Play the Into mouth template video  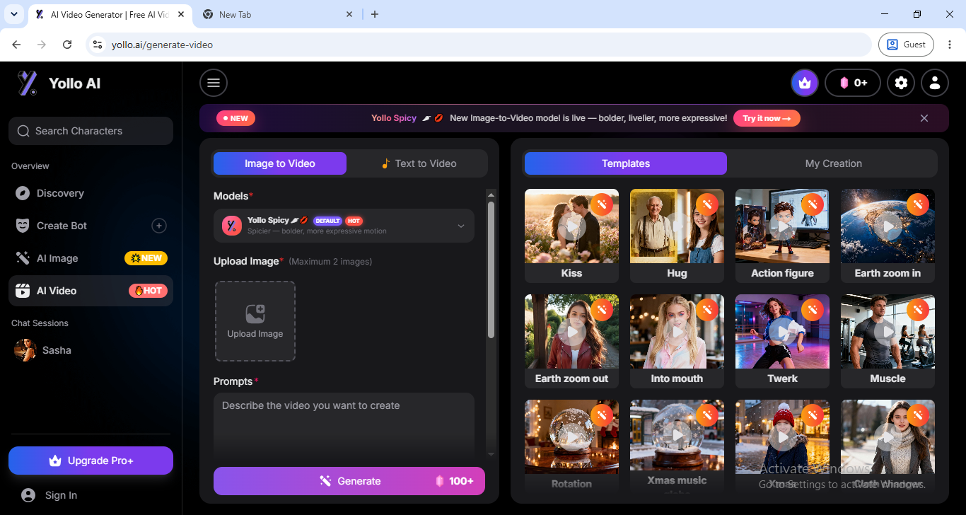pyautogui.click(x=677, y=332)
